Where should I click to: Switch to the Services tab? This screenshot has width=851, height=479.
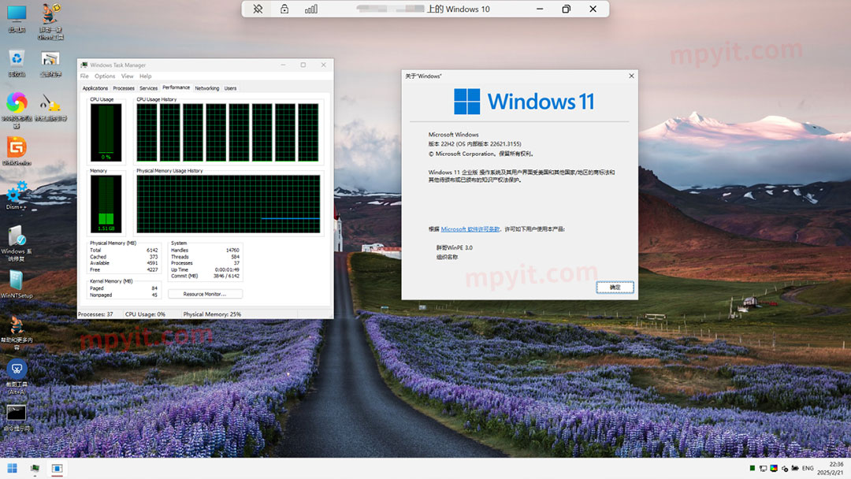(148, 88)
